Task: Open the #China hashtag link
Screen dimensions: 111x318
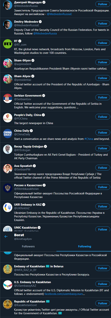Action: 88,139
